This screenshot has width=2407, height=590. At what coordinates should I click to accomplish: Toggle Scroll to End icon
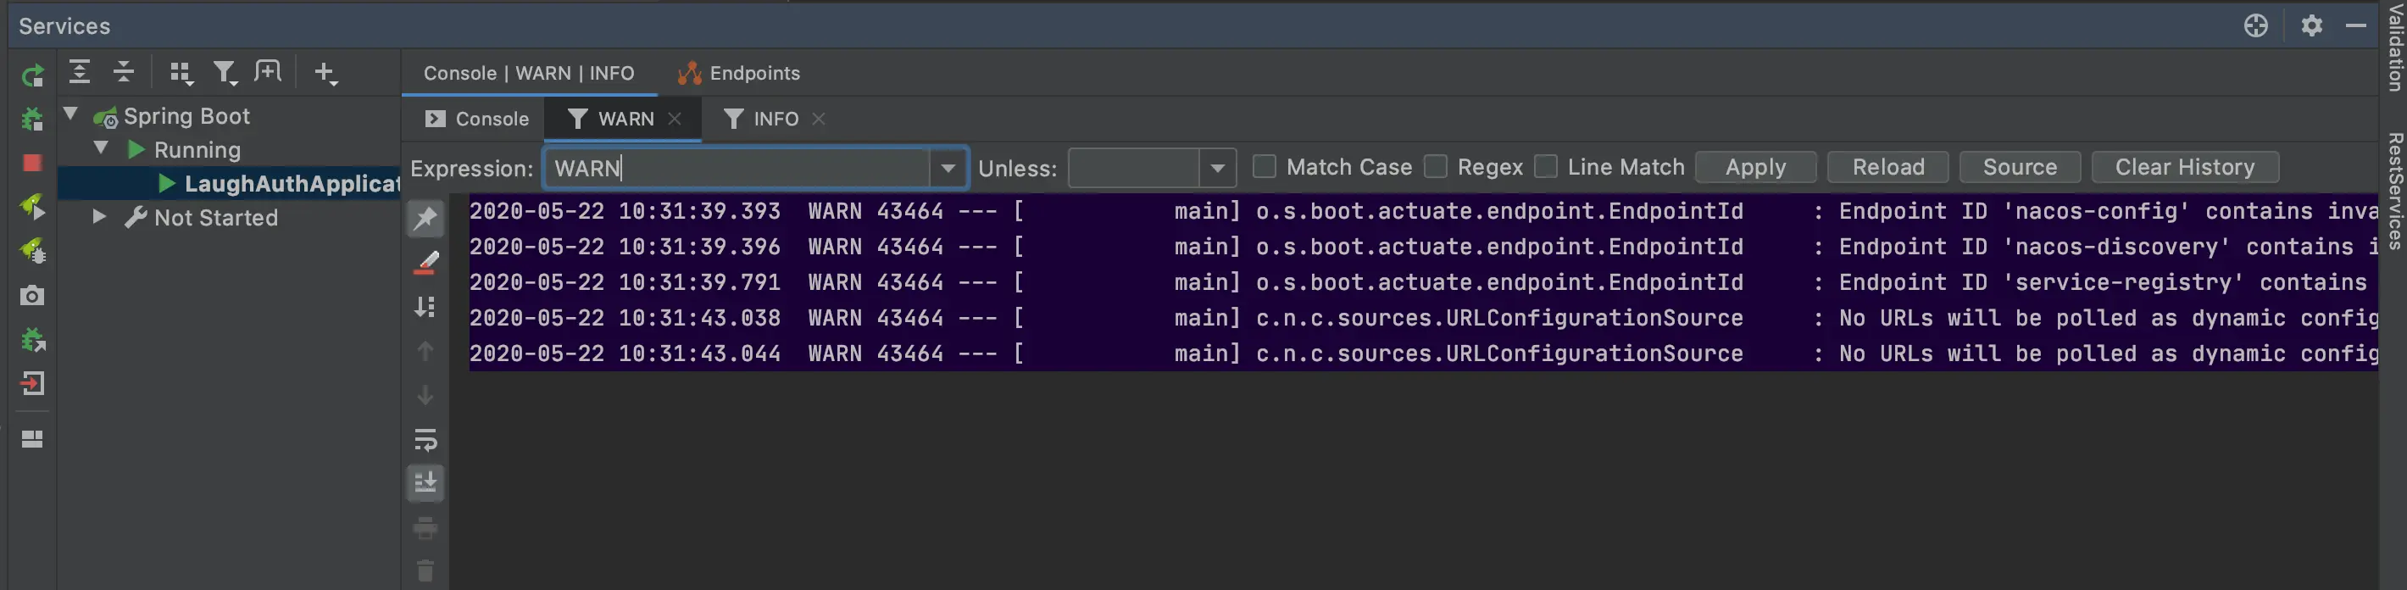[x=425, y=482]
